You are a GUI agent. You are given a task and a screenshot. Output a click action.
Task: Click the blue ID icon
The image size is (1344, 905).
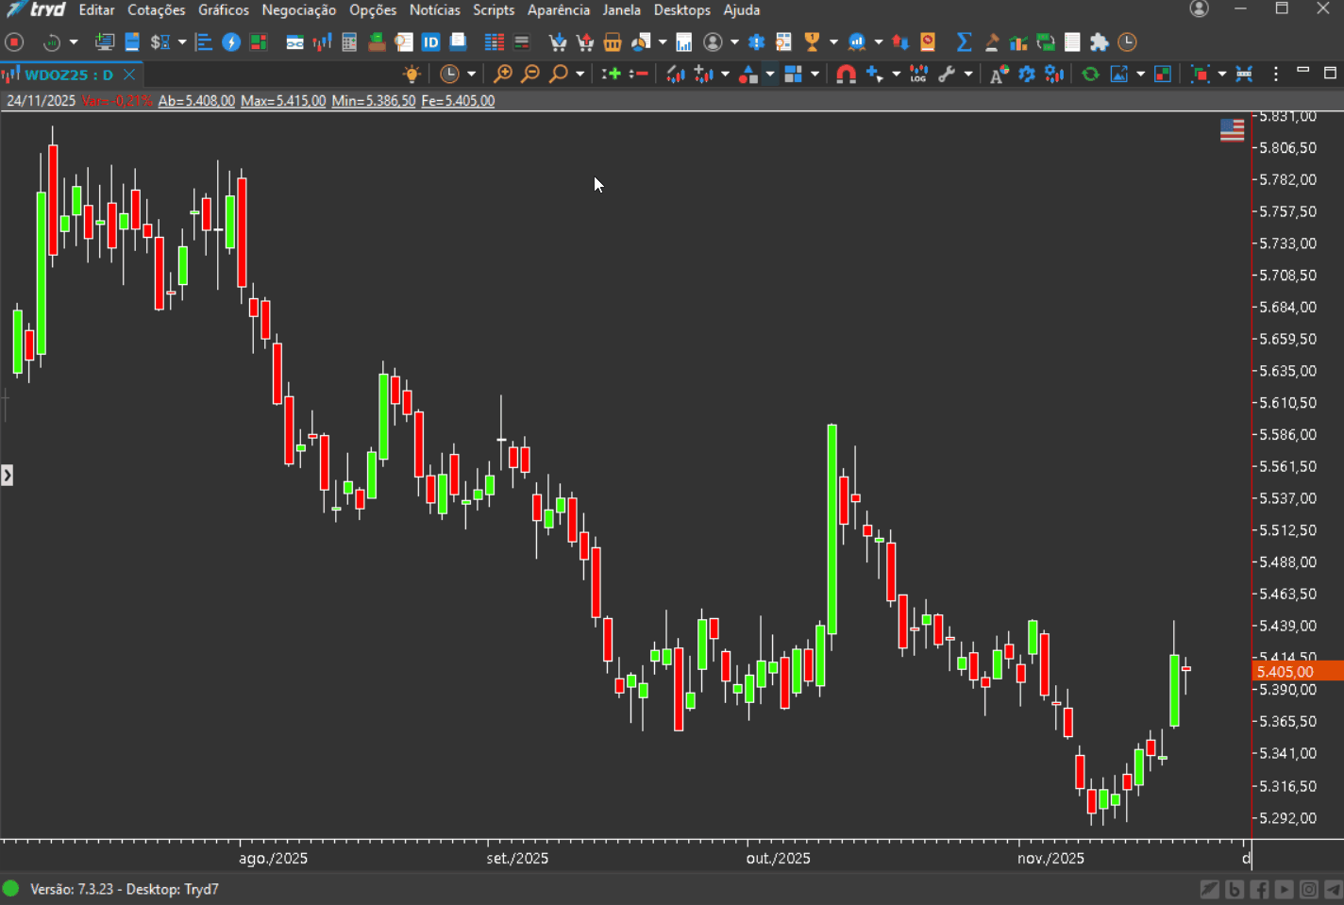point(431,42)
